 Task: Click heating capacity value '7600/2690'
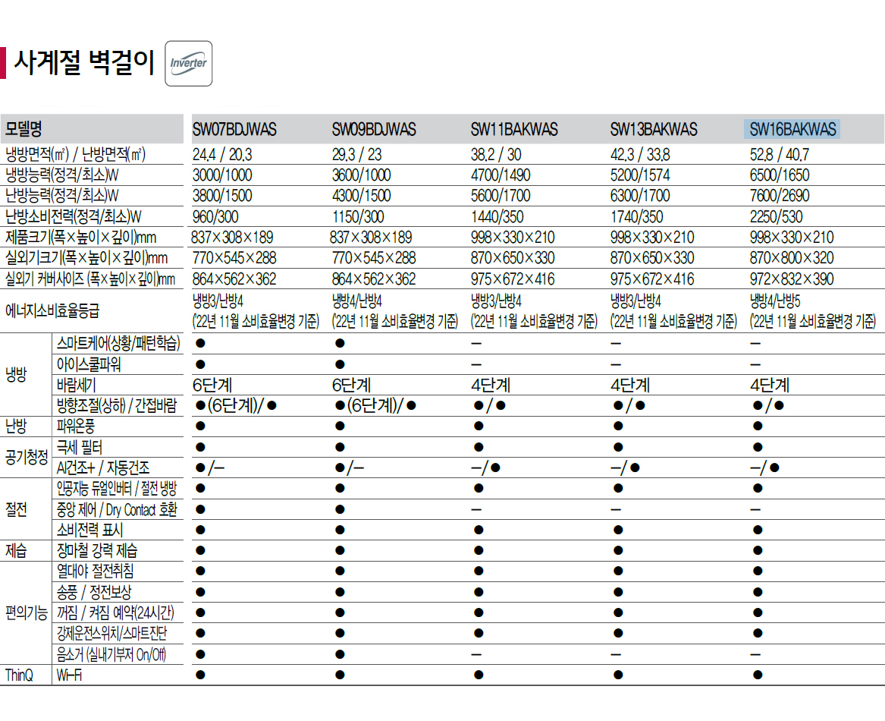[x=780, y=196]
